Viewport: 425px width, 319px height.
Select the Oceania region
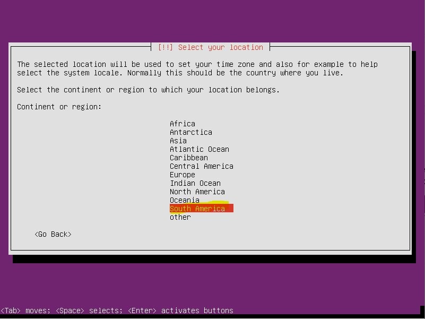coord(184,200)
